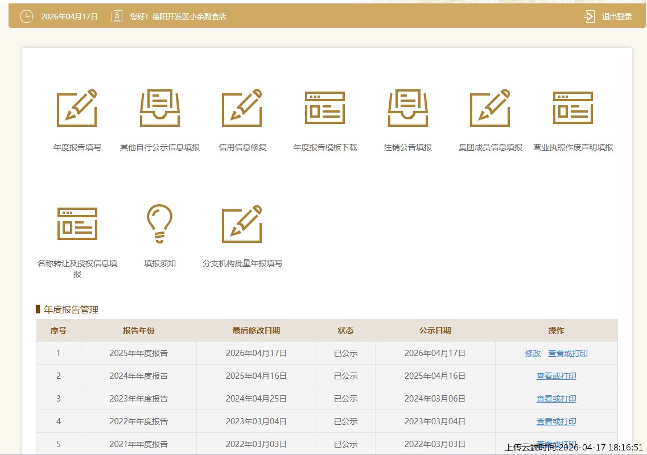Image resolution: width=647 pixels, height=455 pixels.
Task: Click 其他自行公示信息填报 inbox icon
Action: (160, 108)
